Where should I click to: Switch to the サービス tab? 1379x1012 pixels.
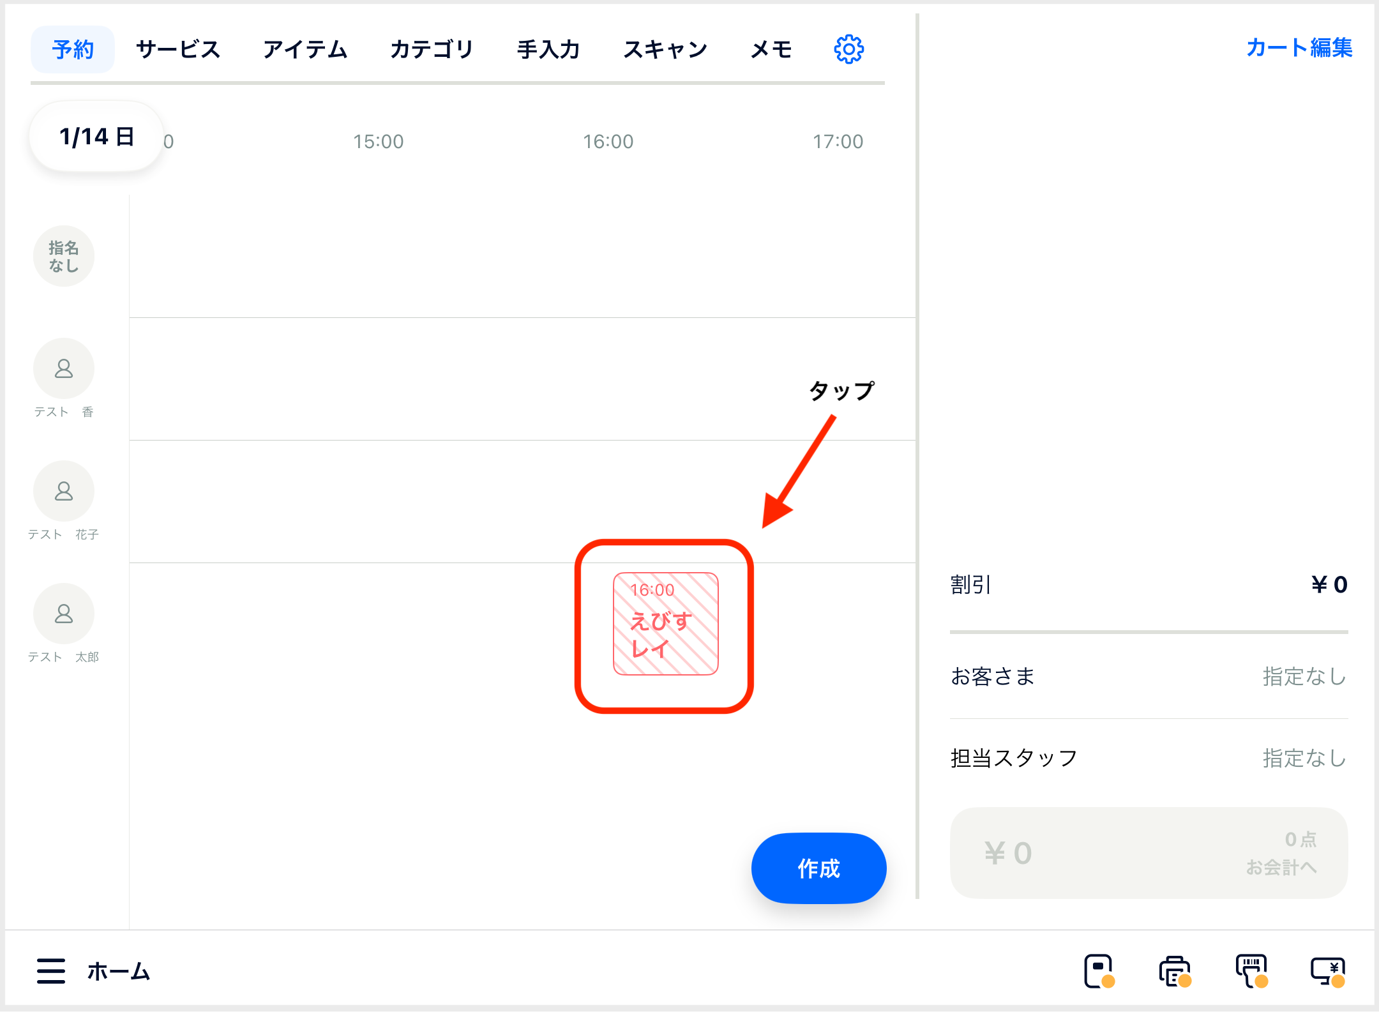[x=177, y=49]
